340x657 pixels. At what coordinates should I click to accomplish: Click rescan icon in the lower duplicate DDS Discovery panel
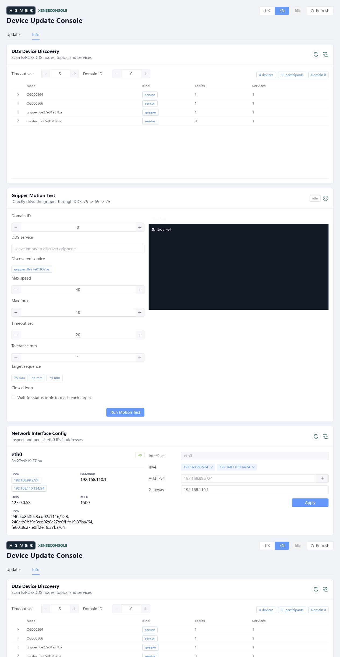(316, 589)
